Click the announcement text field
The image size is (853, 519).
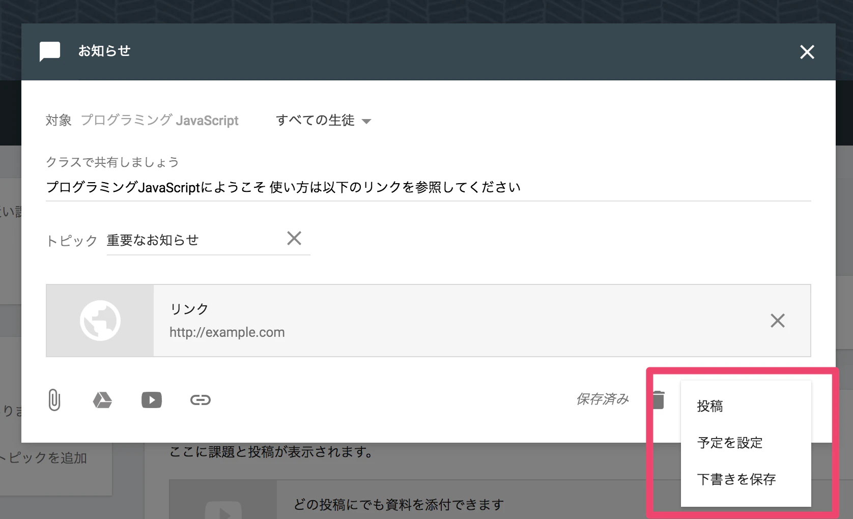pyautogui.click(x=428, y=187)
